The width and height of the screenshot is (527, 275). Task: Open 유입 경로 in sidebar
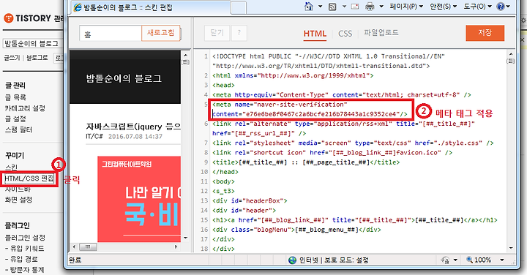(21, 259)
